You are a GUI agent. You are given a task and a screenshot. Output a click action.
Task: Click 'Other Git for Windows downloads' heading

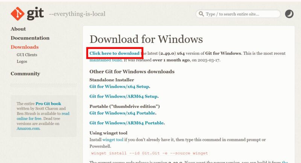click(132, 72)
